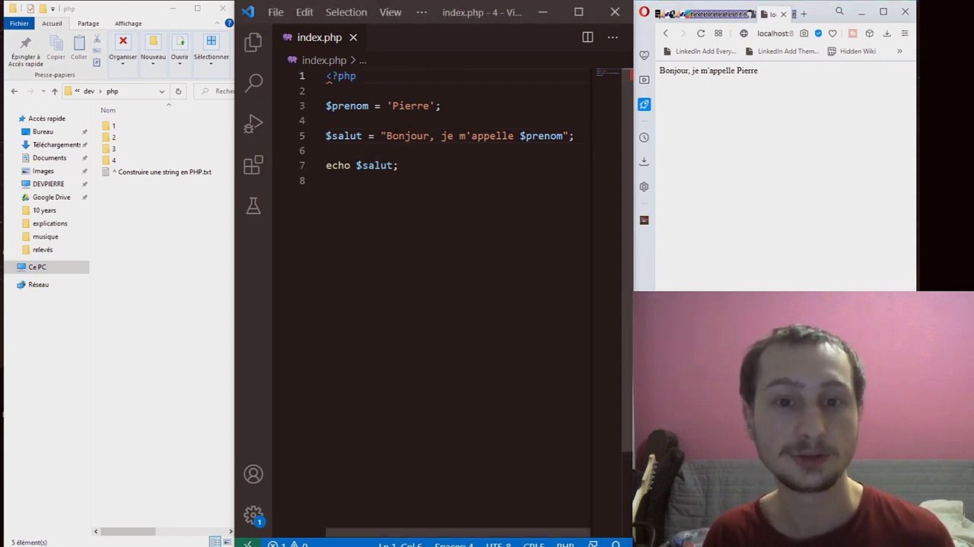Take a snapshot with Opera camera icon

pyautogui.click(x=804, y=33)
